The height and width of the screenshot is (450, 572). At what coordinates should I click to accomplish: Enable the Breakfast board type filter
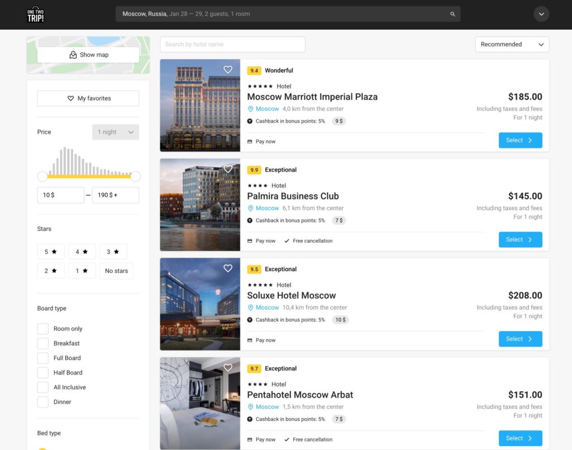(42, 343)
